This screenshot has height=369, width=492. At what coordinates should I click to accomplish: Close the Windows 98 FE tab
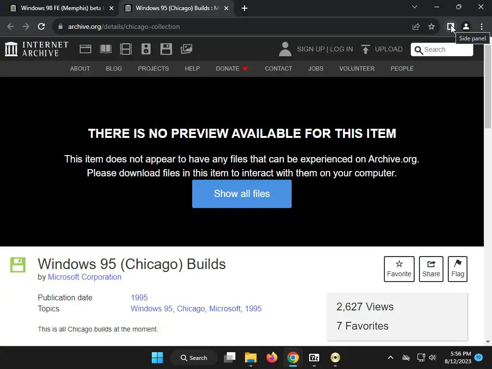pos(111,8)
